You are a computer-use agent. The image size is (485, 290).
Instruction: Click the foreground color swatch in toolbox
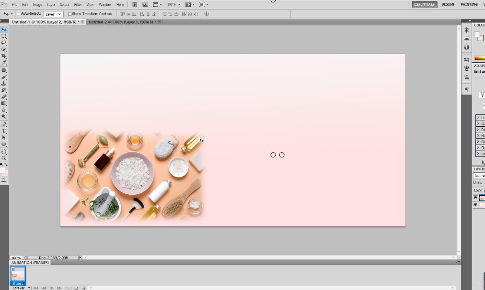click(x=2, y=171)
